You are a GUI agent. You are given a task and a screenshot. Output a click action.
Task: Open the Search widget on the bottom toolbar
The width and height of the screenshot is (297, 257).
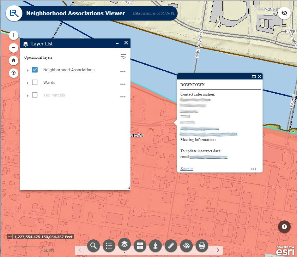94,245
